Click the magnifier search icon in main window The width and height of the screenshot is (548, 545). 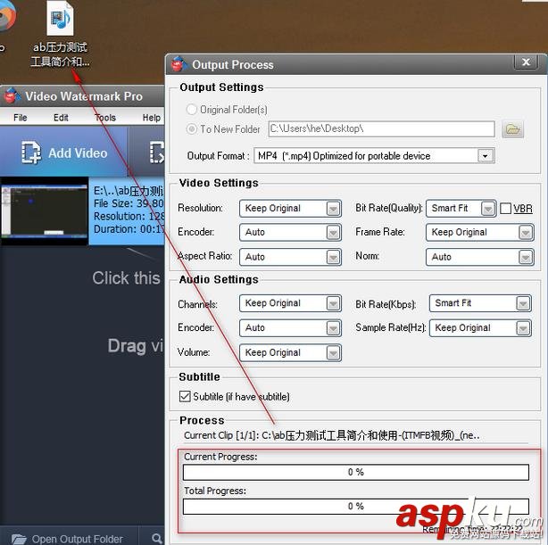click(x=156, y=539)
